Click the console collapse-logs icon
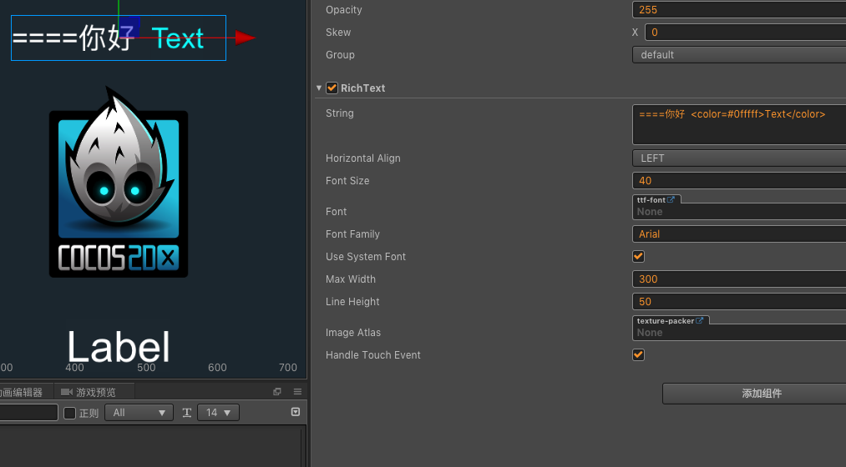846x467 pixels. [x=295, y=412]
